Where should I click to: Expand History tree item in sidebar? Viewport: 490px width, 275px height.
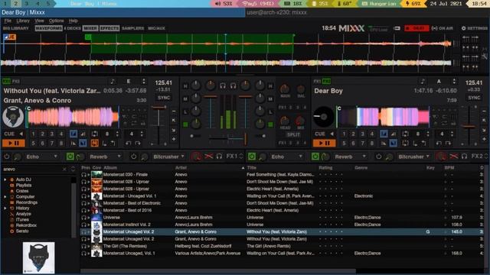click(5, 209)
